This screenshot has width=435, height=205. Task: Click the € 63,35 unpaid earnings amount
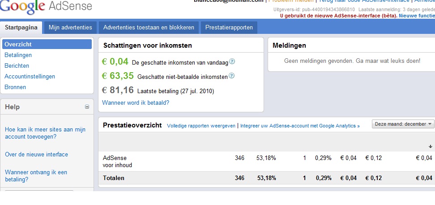(118, 76)
